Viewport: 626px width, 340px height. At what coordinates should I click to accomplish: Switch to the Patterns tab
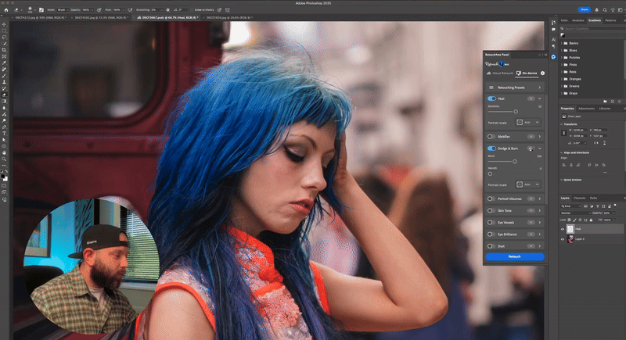(610, 20)
